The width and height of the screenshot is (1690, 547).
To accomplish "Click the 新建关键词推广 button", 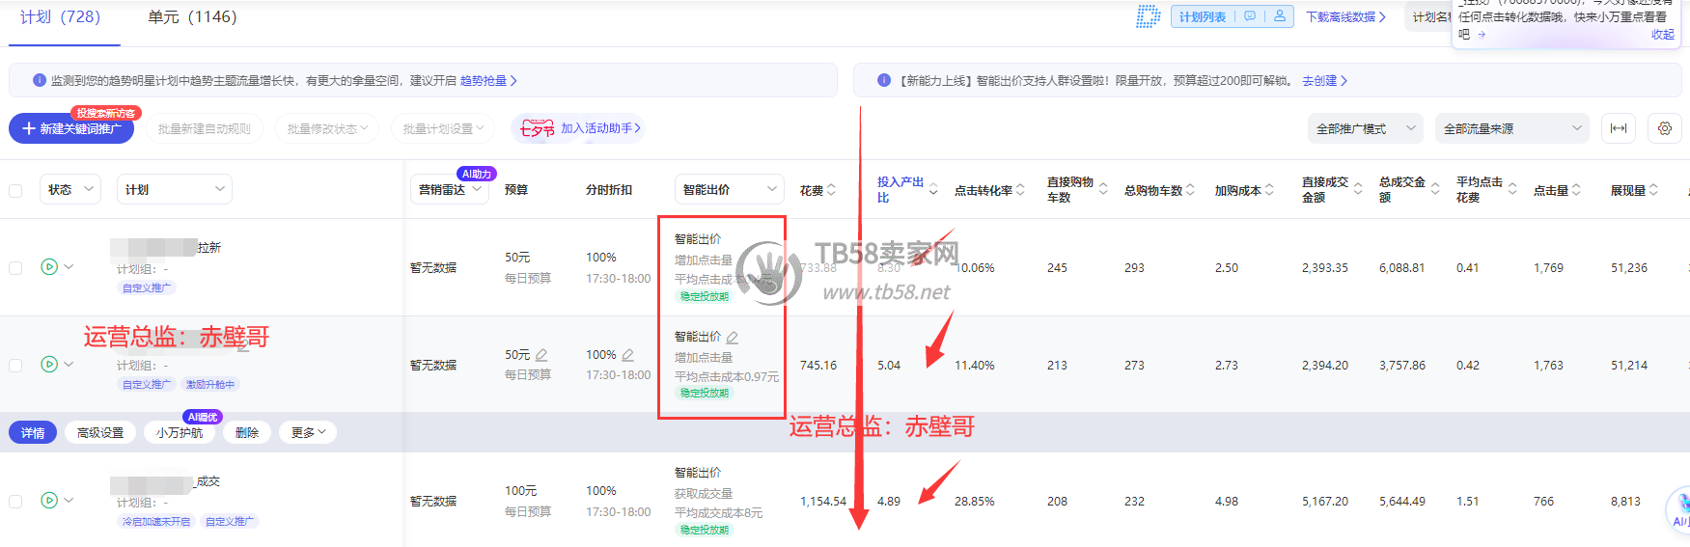I will click(71, 129).
